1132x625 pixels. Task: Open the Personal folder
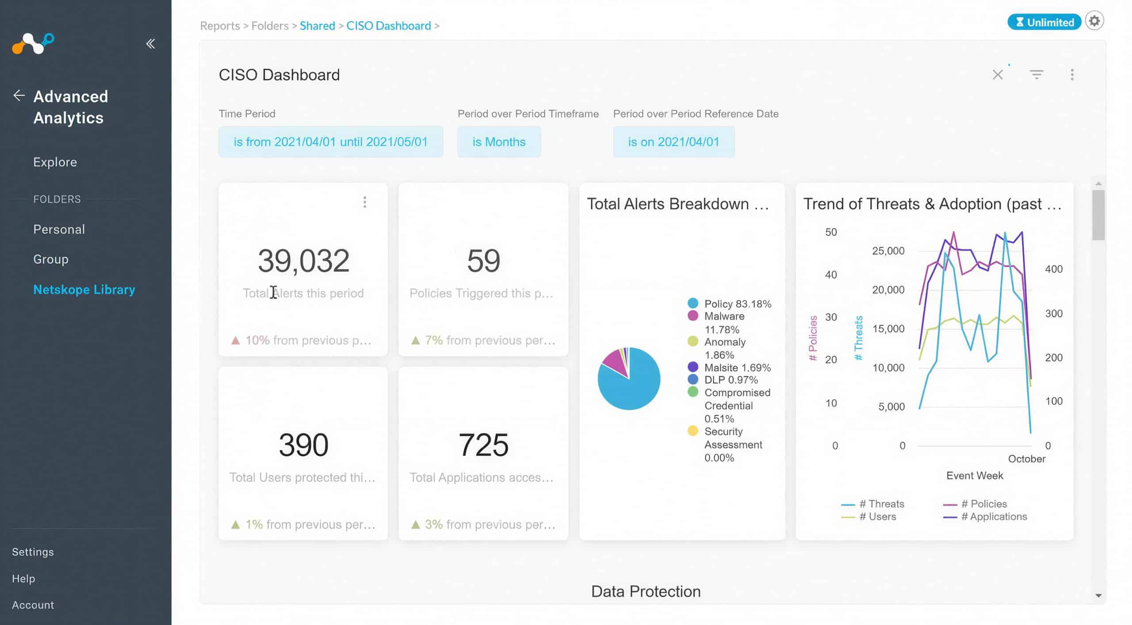coord(59,230)
